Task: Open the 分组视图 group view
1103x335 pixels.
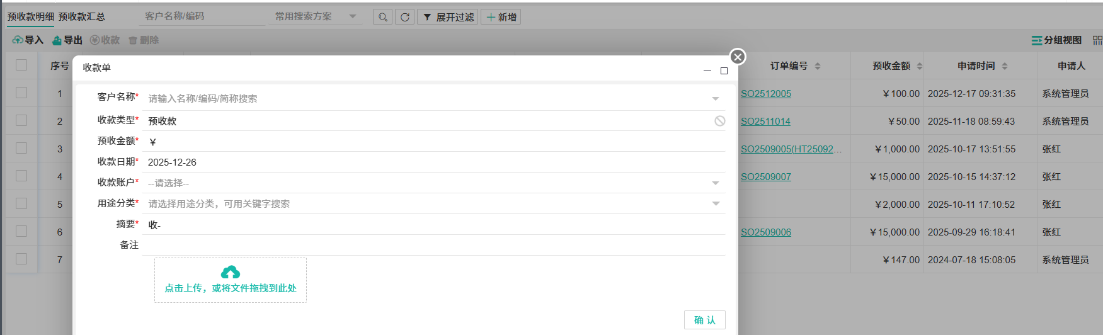Action: pyautogui.click(x=1056, y=40)
